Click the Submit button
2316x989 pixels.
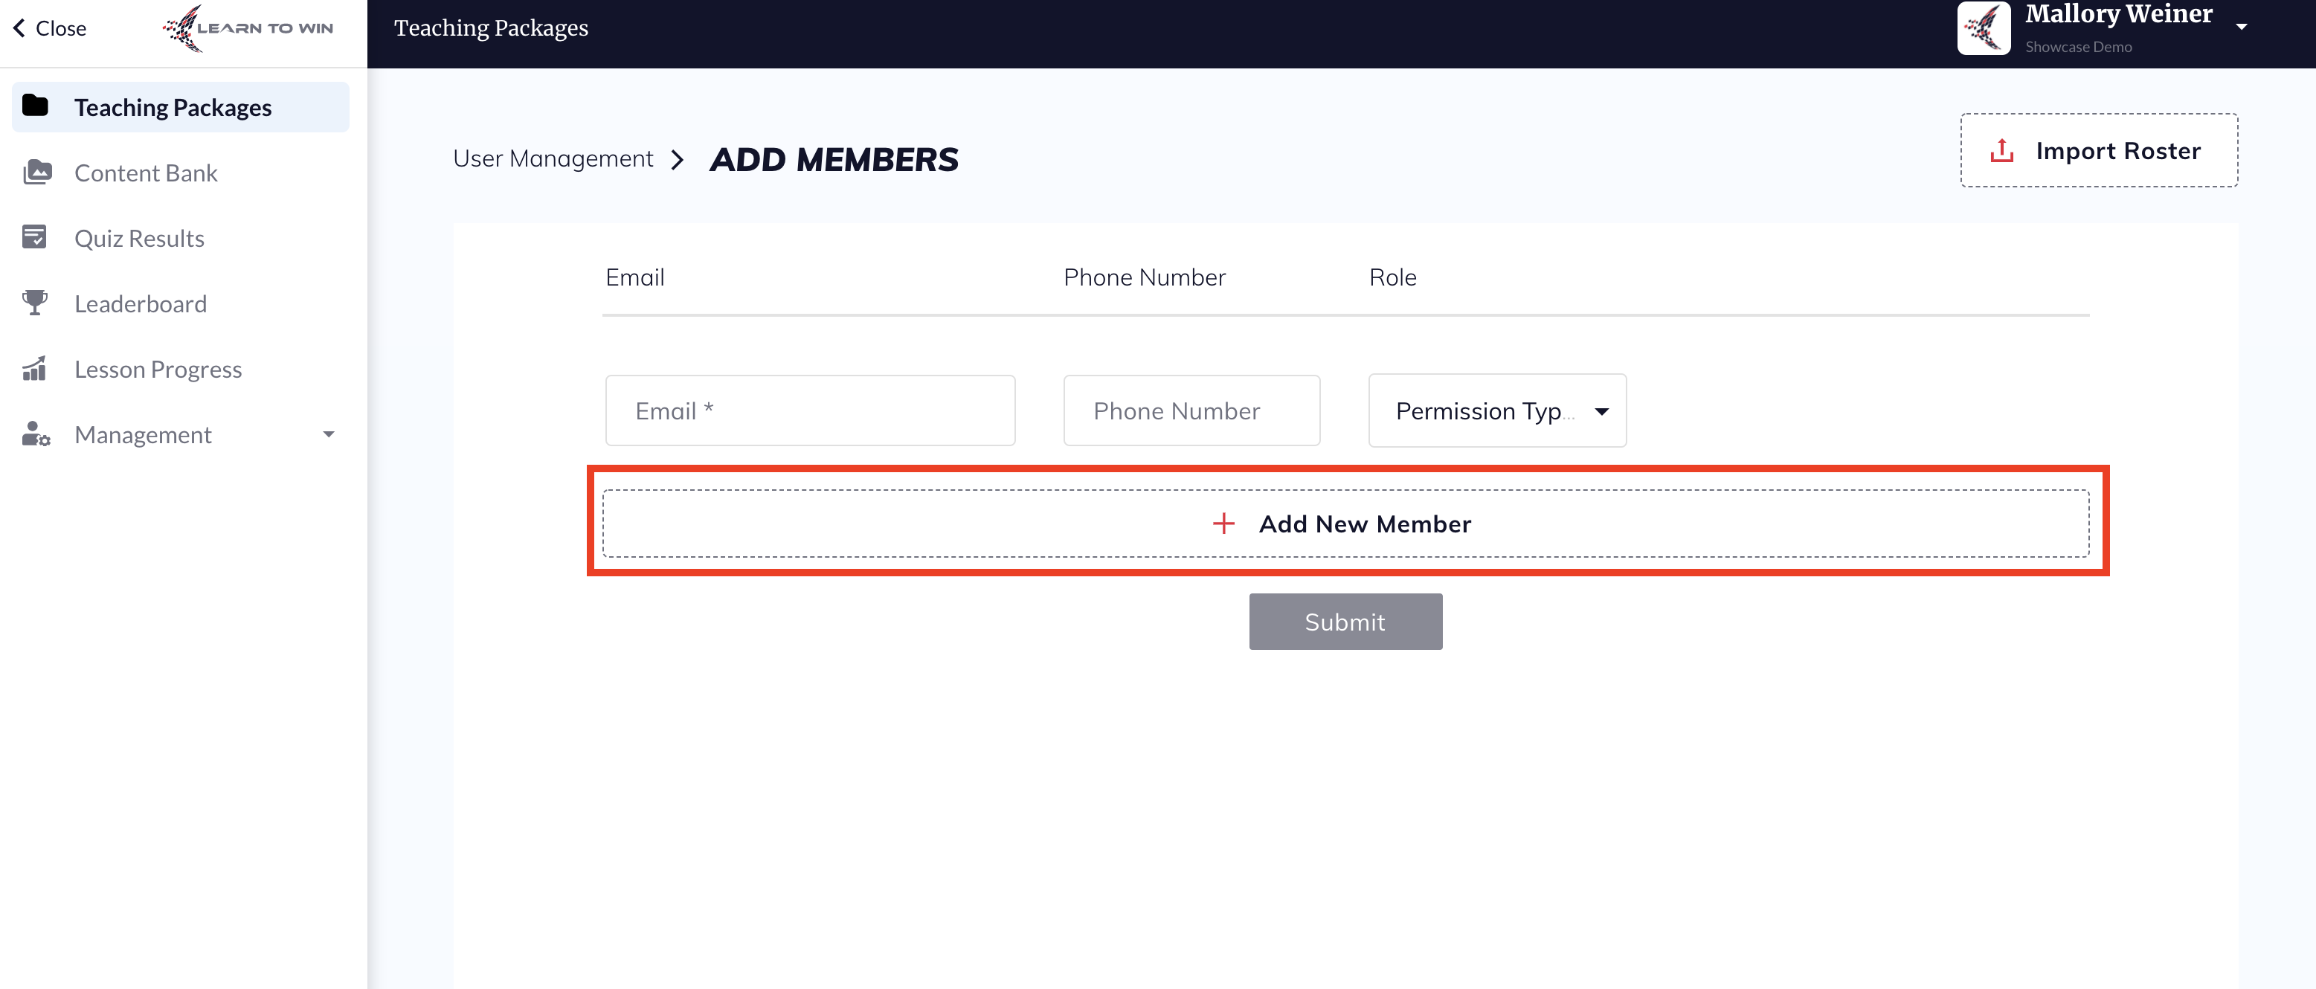click(1345, 621)
